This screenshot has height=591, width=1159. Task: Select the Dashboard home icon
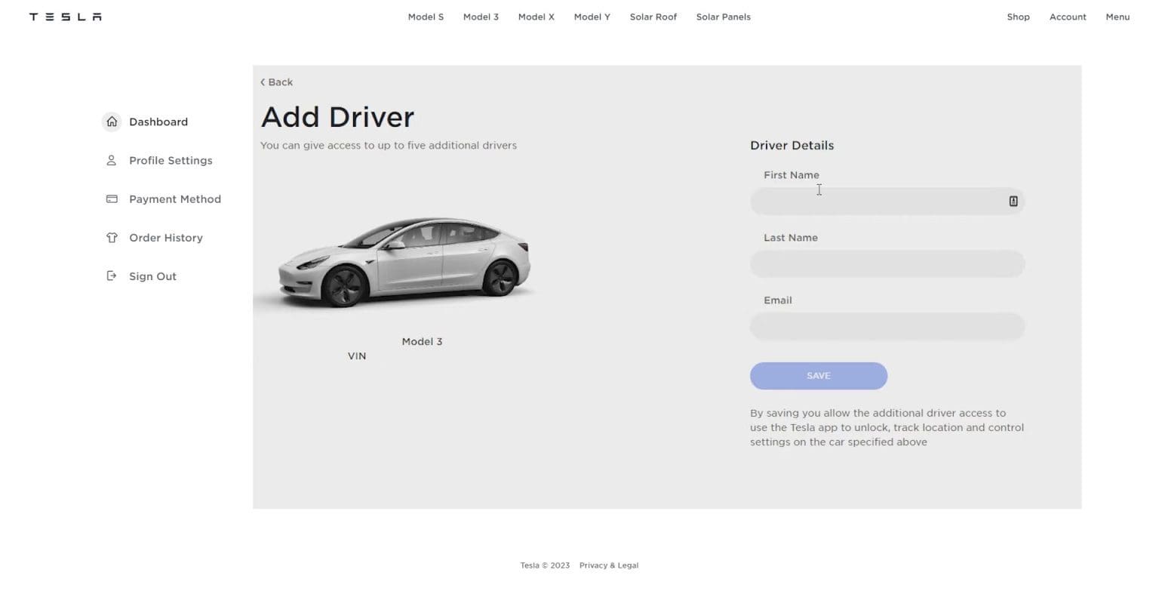pos(112,122)
